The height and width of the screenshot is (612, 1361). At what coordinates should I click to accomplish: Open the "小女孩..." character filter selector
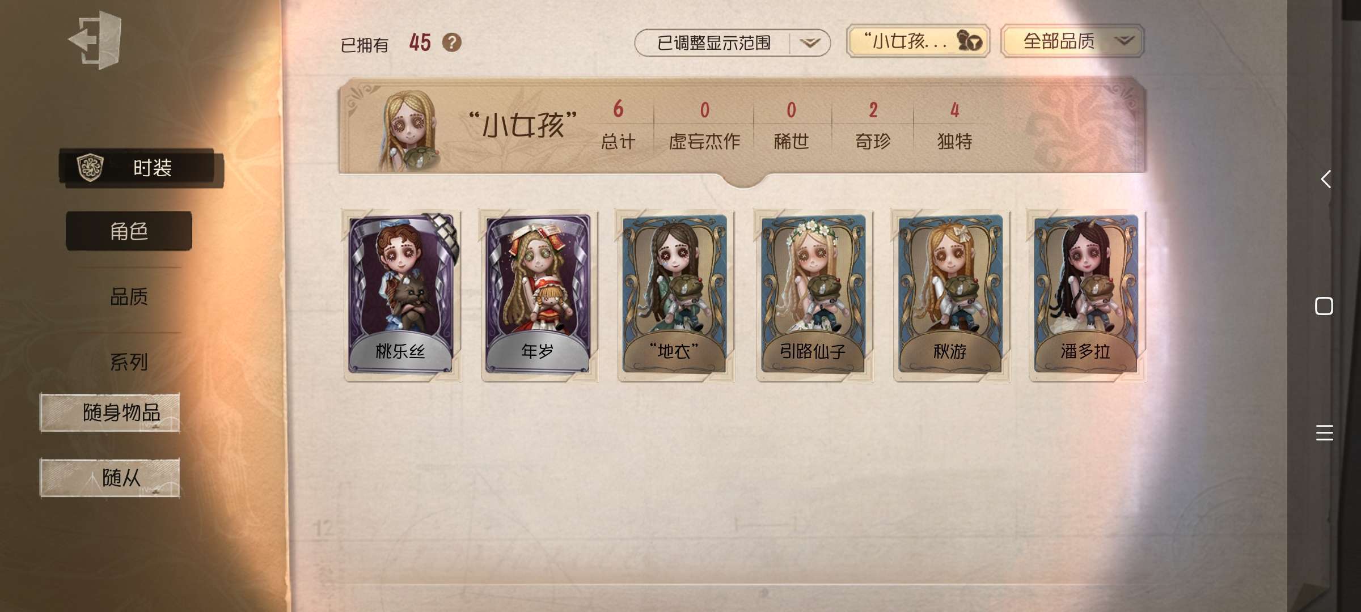(918, 41)
